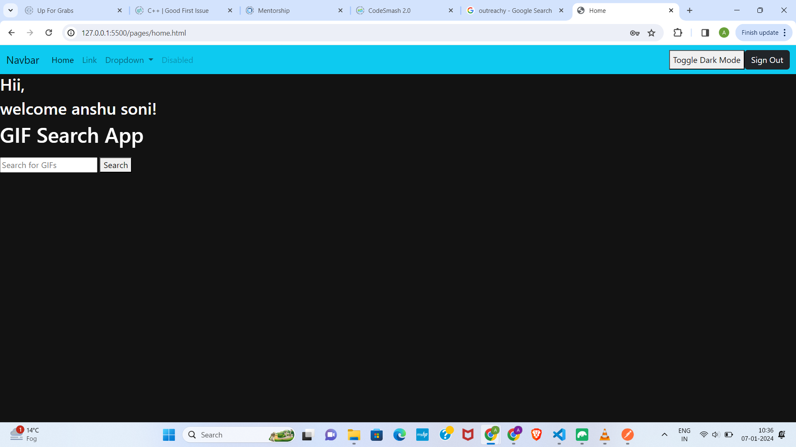This screenshot has height=447, width=796.
Task: Expand the Dropdown menu in navbar
Action: 129,60
